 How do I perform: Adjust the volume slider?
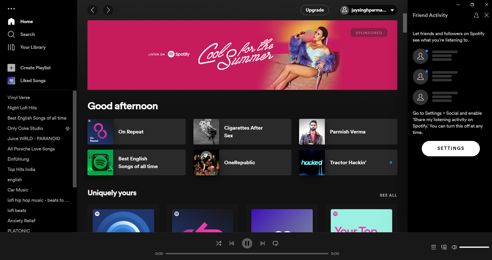click(474, 247)
